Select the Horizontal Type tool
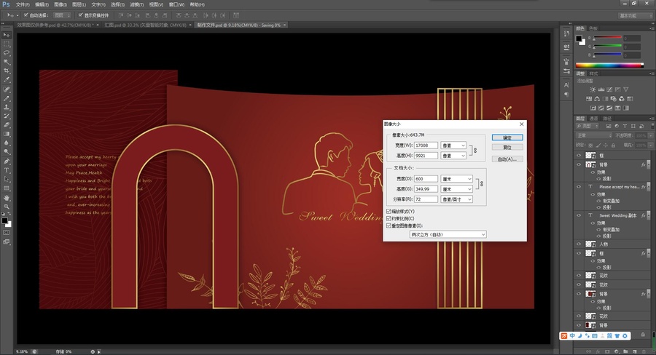This screenshot has height=355, width=656. click(x=7, y=170)
